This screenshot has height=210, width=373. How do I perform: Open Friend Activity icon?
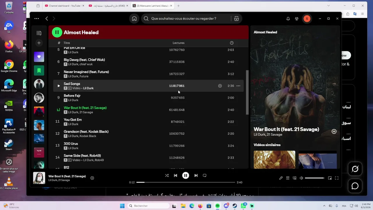[297, 18]
